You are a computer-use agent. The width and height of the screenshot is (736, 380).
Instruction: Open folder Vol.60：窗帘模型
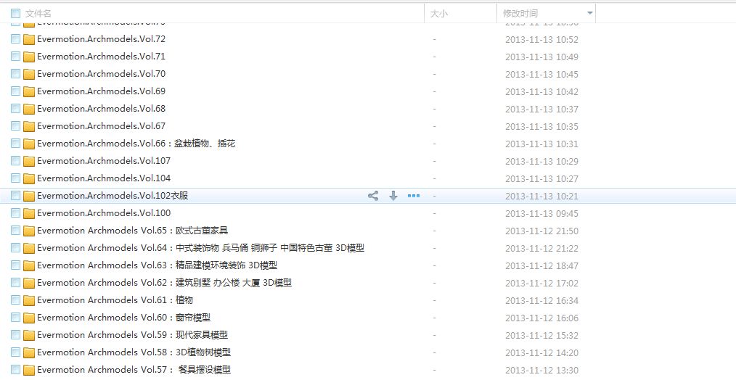click(124, 317)
